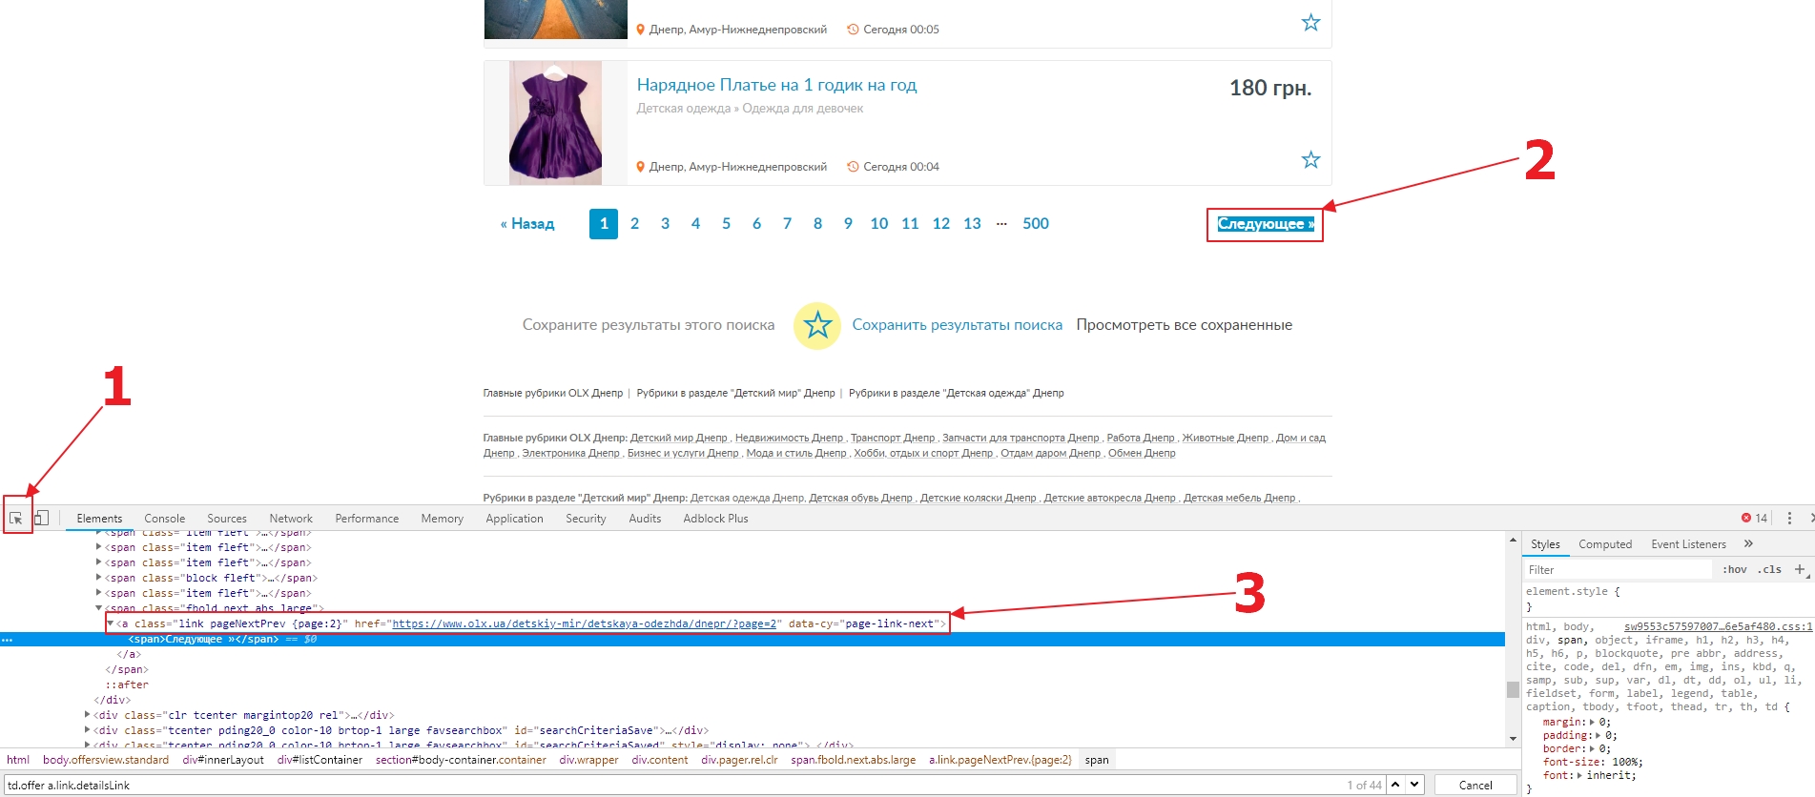Click the red error count badge showing 14

click(x=1754, y=518)
